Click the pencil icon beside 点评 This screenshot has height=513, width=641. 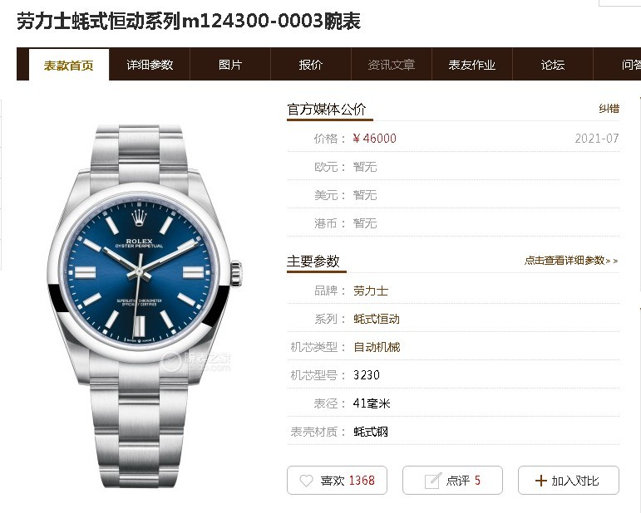tap(433, 481)
